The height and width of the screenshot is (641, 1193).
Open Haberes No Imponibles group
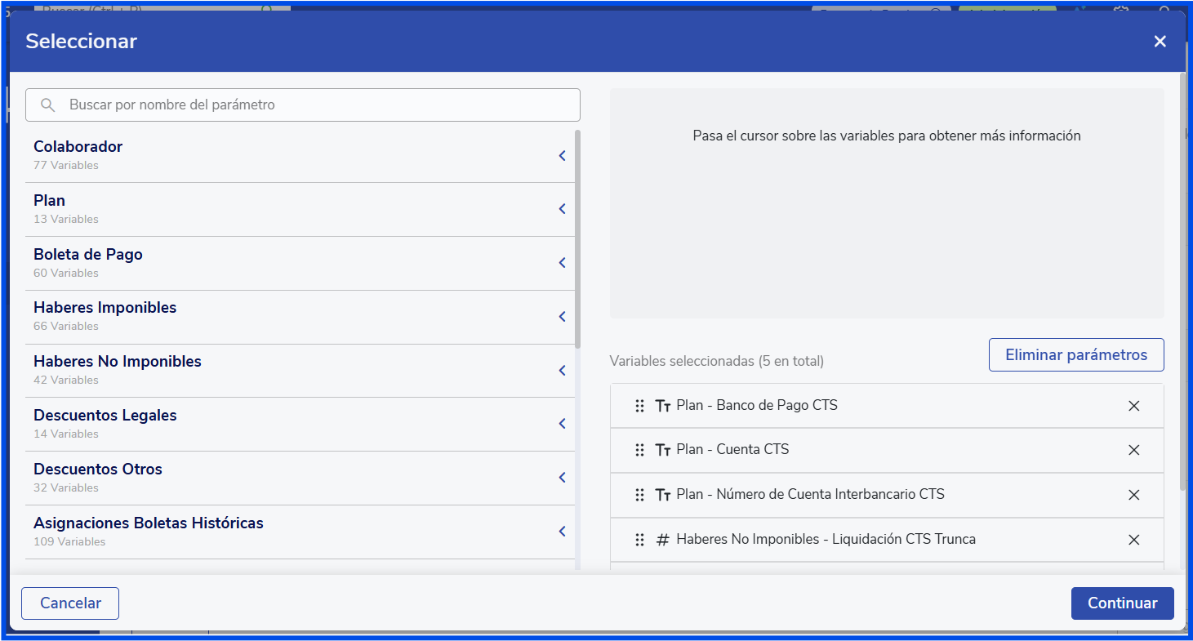pyautogui.click(x=562, y=371)
